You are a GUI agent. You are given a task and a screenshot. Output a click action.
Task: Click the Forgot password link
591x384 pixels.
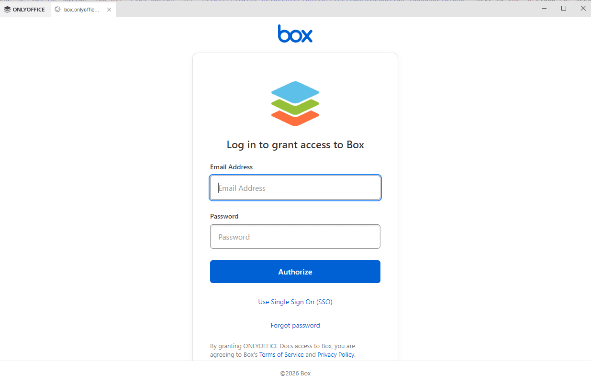[x=295, y=325]
